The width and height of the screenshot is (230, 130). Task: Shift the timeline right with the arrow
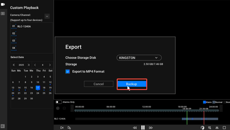221,108
